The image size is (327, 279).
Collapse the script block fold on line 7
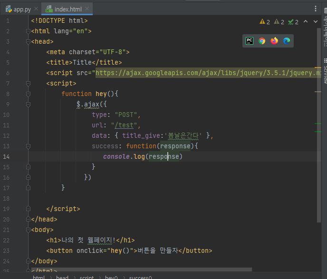click(28, 83)
